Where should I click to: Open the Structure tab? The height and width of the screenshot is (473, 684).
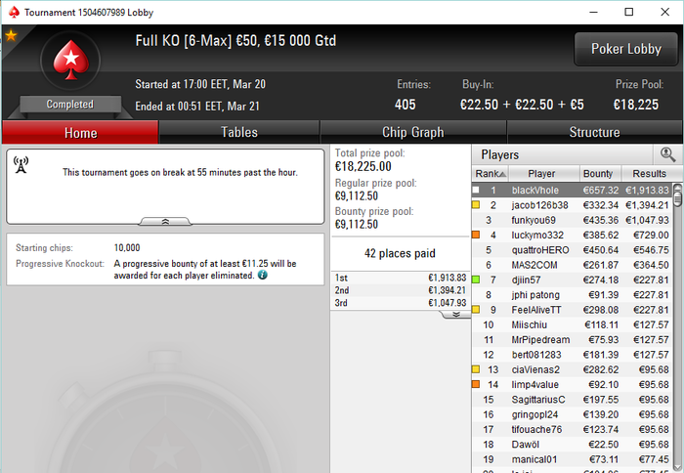coord(594,132)
